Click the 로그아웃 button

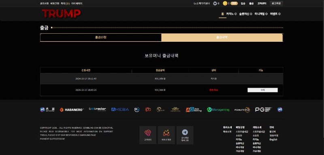tap(276, 3)
